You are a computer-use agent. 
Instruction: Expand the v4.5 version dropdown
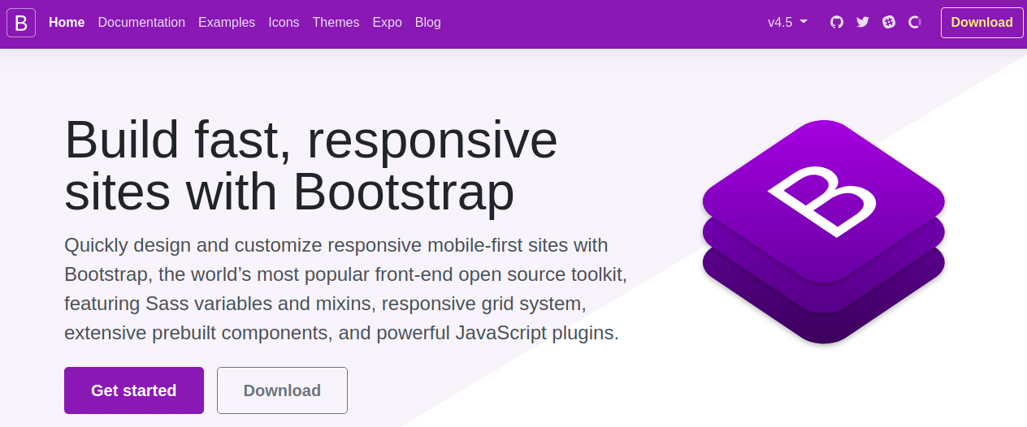[x=787, y=22]
